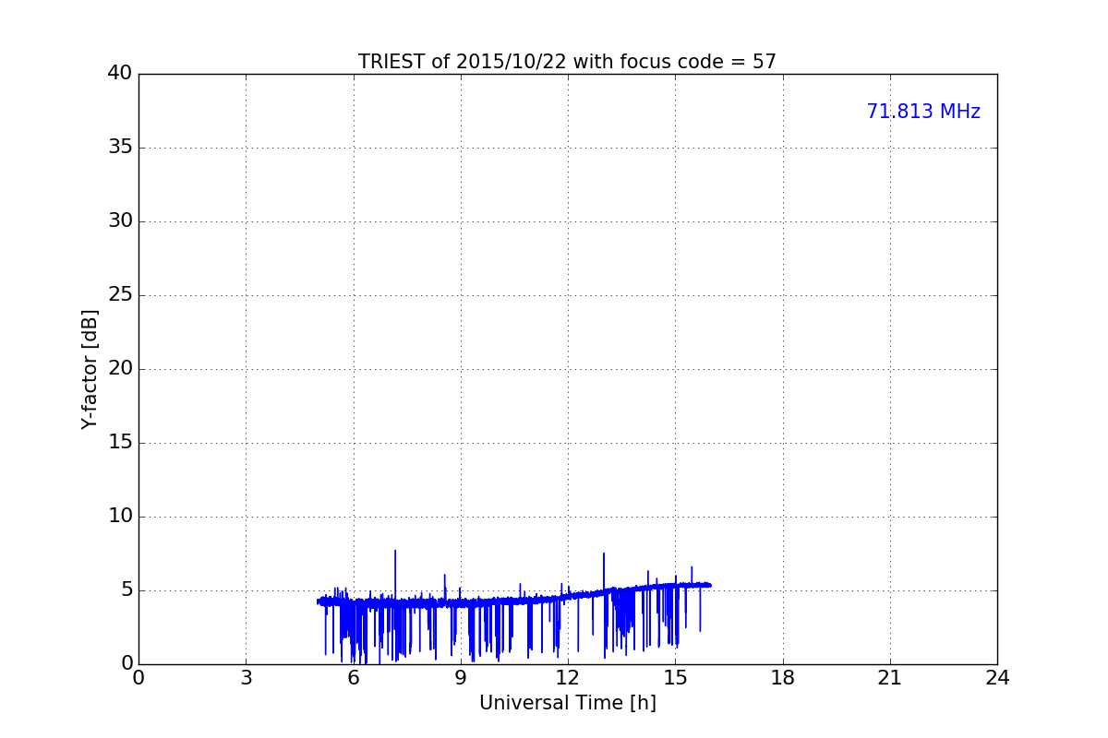
Task: Click the x-axis tick label 3
Action: 246,678
